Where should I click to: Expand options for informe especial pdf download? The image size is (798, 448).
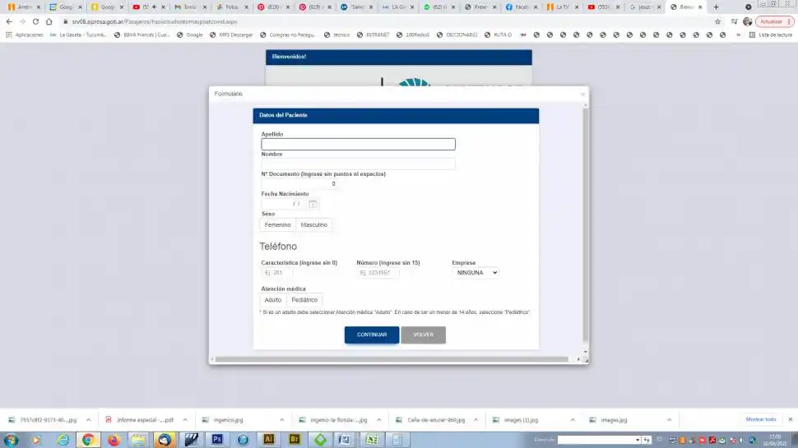click(184, 420)
